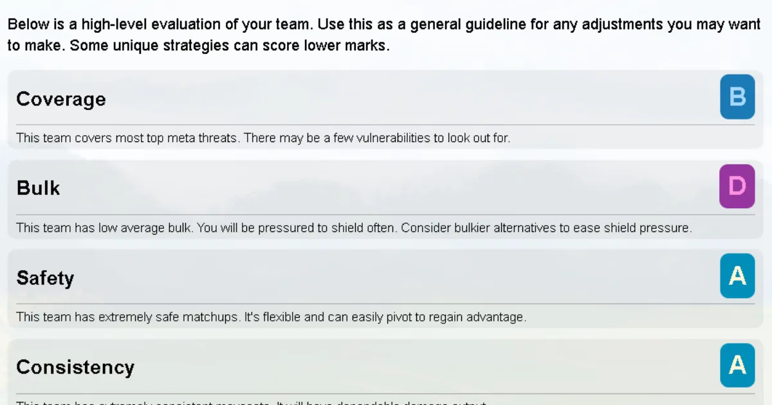Select the A grade badge for Consistency
Viewport: 772px width, 405px height.
[737, 365]
